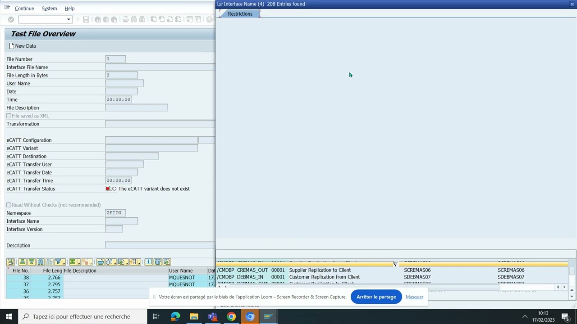
Task: Click the Find binoculars icon in the ALV toolbar
Action: [x=41, y=262]
